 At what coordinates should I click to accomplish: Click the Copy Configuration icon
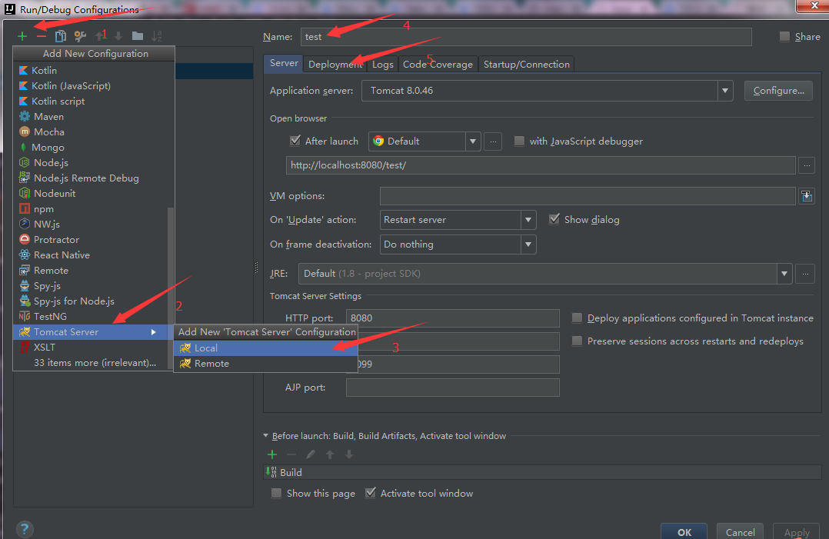tap(60, 36)
